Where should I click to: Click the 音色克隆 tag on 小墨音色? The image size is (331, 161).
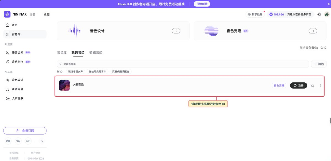pos(279,85)
